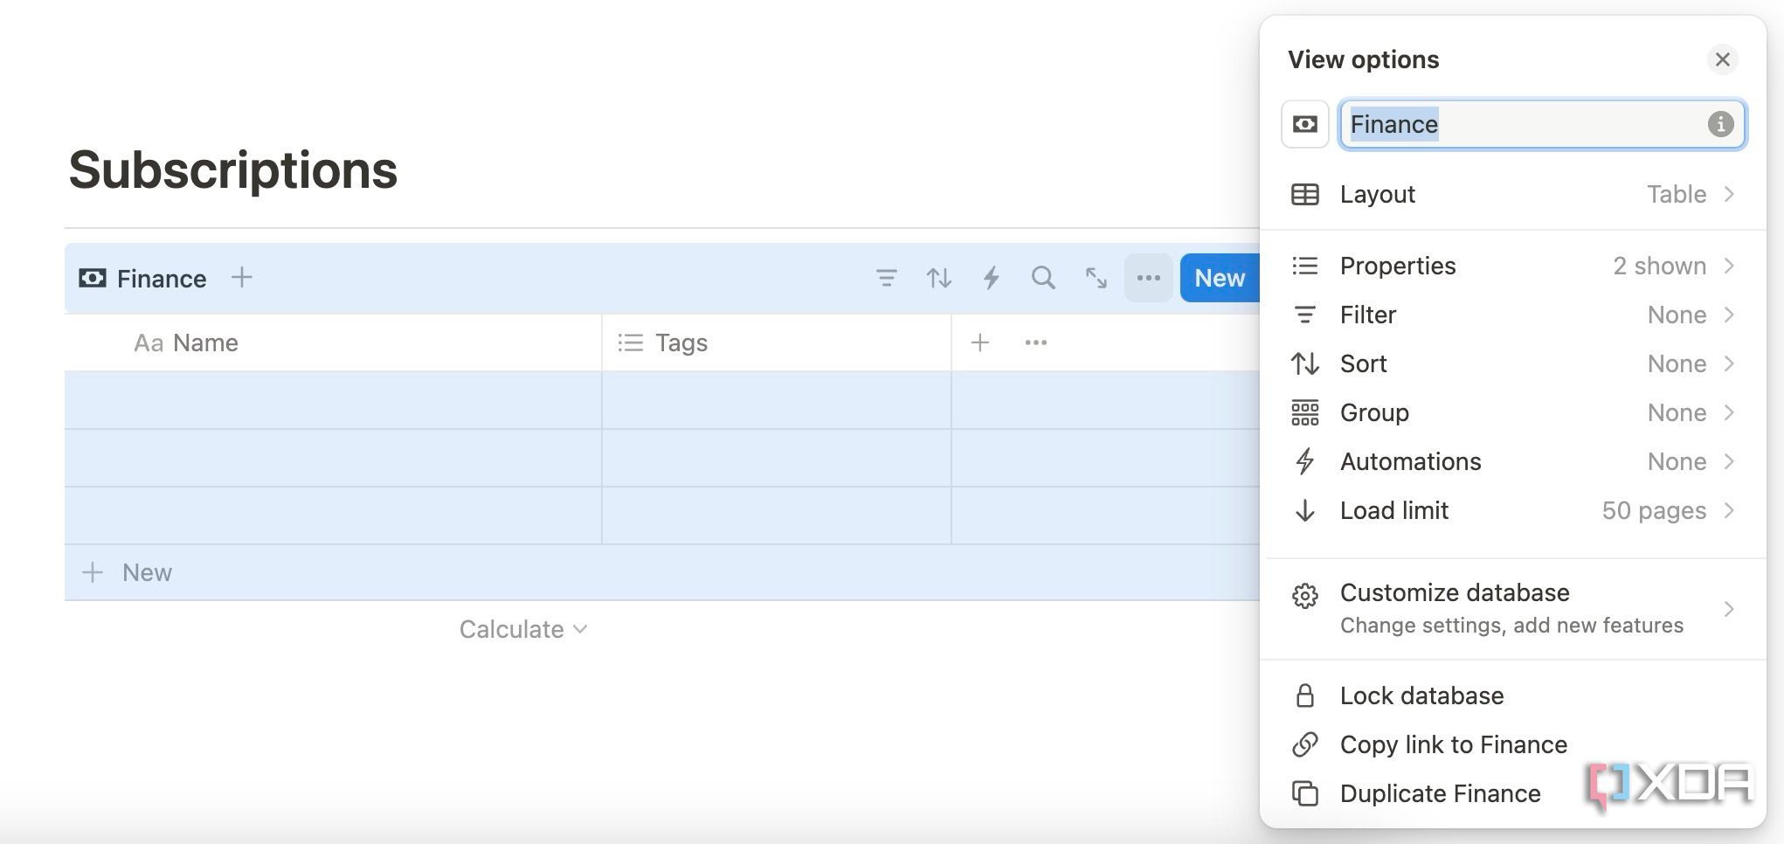Open the Lock database option
This screenshot has height=844, width=1784.
pyautogui.click(x=1421, y=695)
